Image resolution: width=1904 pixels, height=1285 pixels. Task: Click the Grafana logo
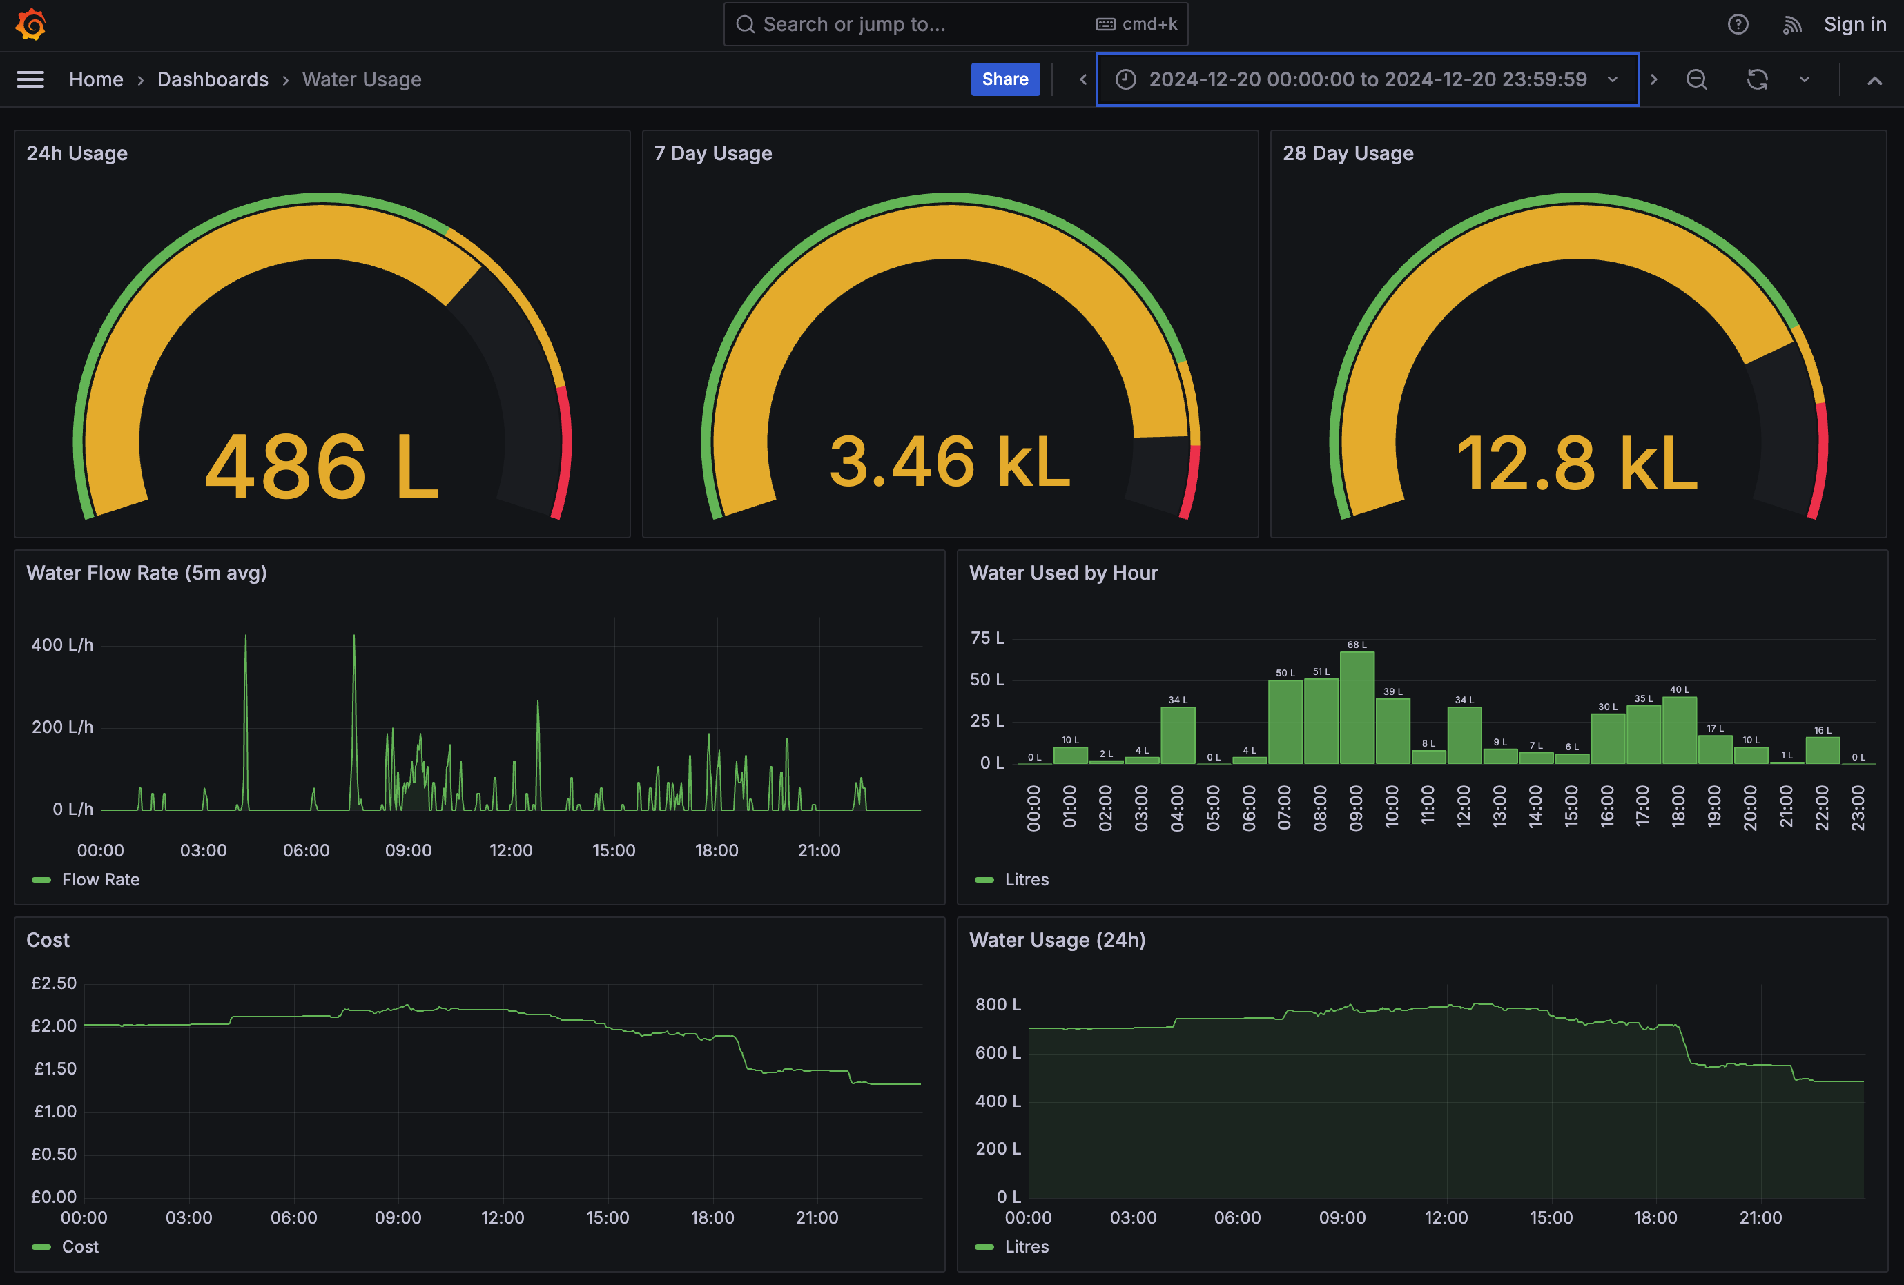click(x=30, y=25)
